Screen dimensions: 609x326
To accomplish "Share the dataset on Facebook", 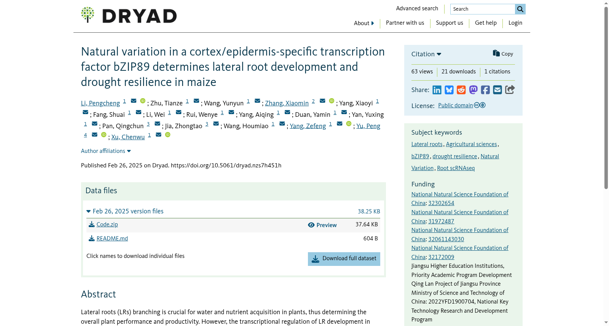I will tap(485, 90).
